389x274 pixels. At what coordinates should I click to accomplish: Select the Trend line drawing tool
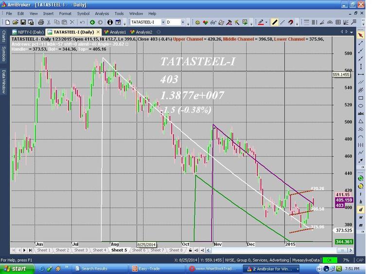pos(361,43)
